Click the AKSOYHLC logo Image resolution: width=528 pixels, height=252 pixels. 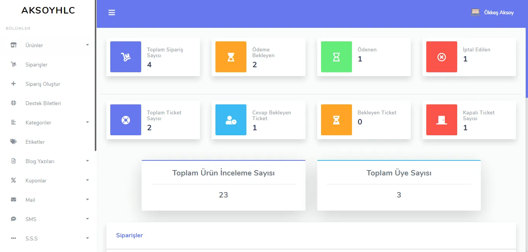point(48,10)
